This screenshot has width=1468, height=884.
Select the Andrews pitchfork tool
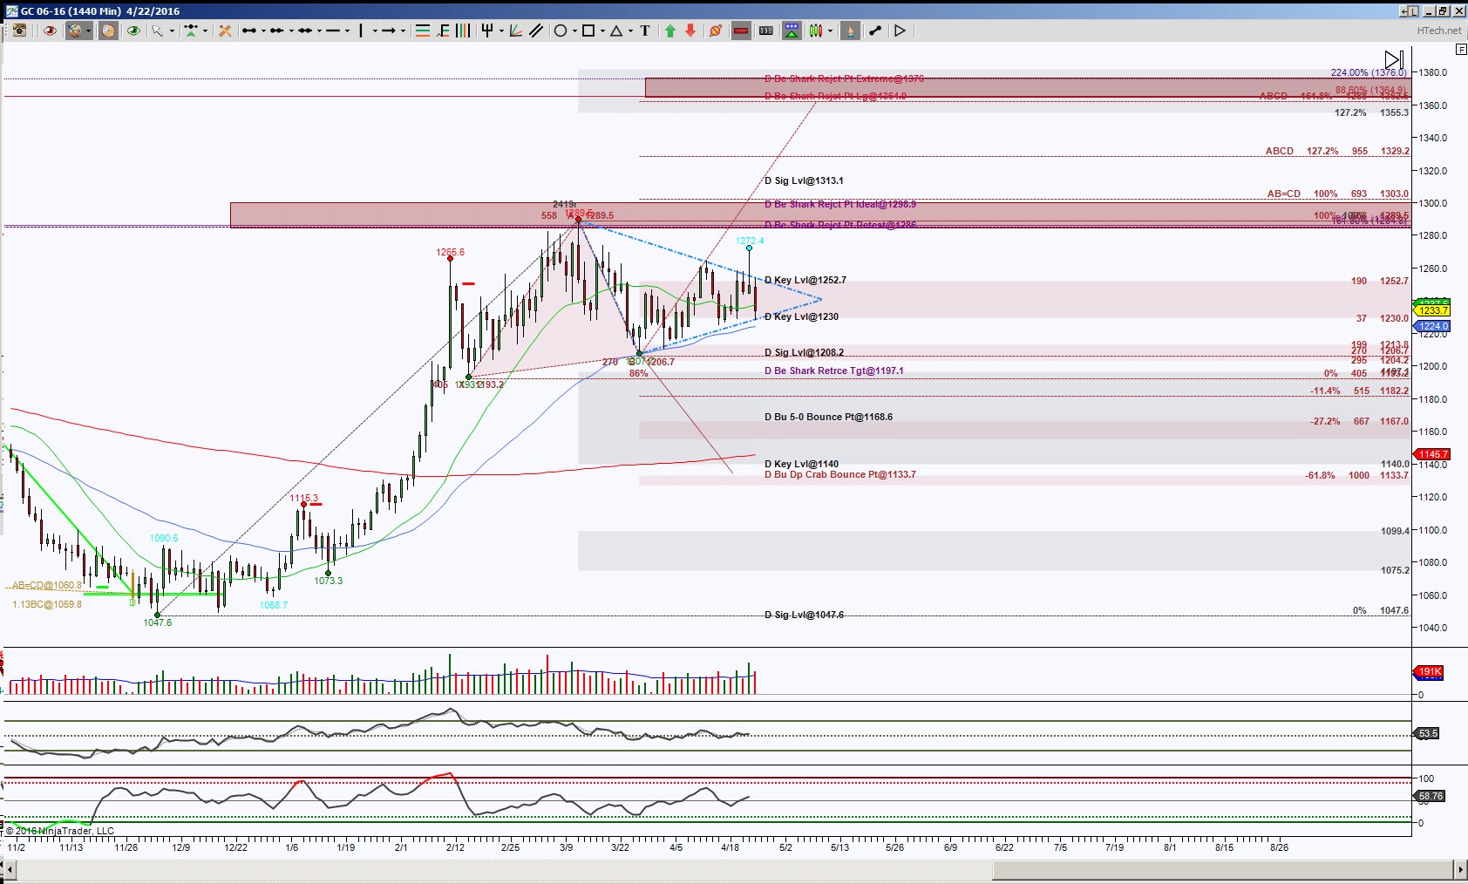487,31
